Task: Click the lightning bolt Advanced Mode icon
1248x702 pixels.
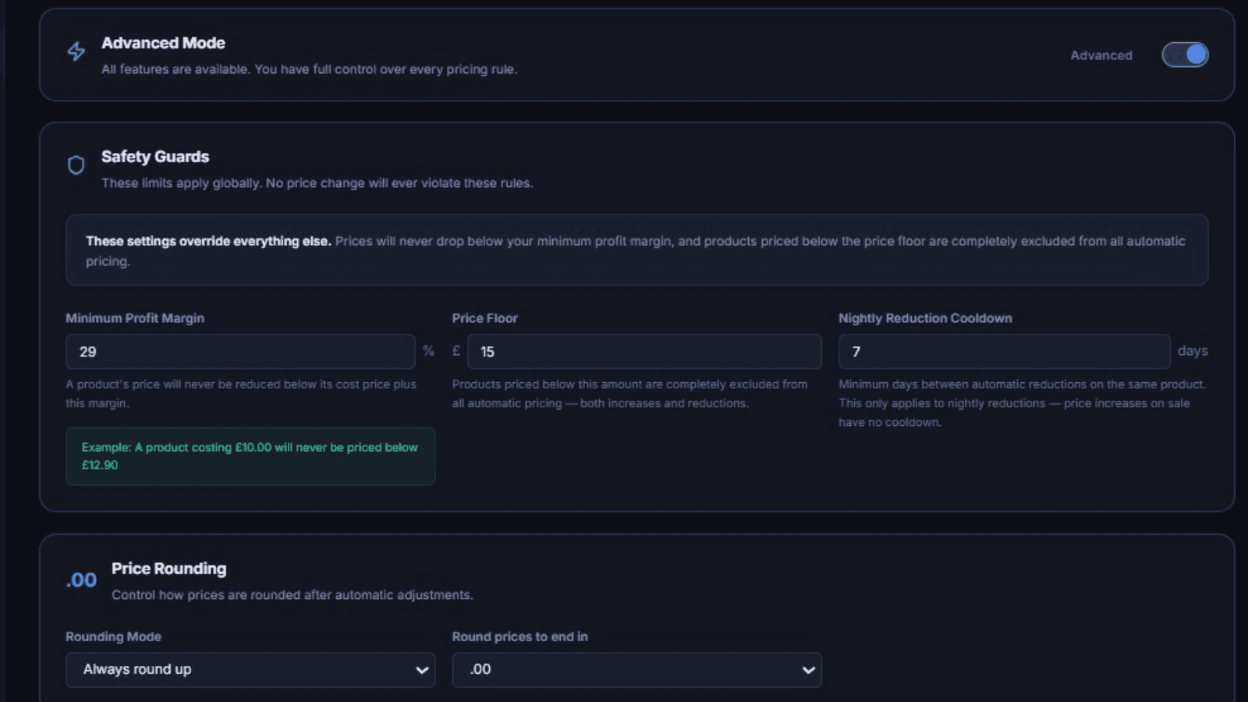Action: point(76,51)
